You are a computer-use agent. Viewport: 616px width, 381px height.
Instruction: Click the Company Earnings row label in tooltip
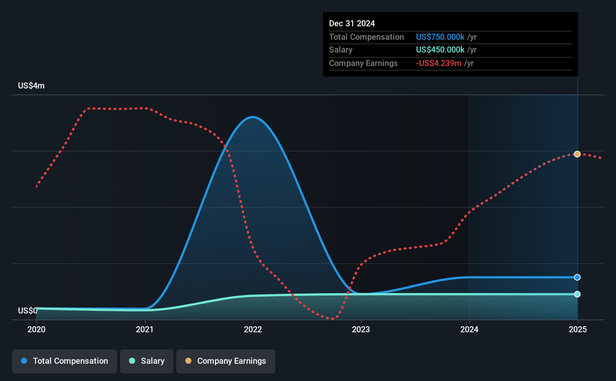click(x=363, y=63)
